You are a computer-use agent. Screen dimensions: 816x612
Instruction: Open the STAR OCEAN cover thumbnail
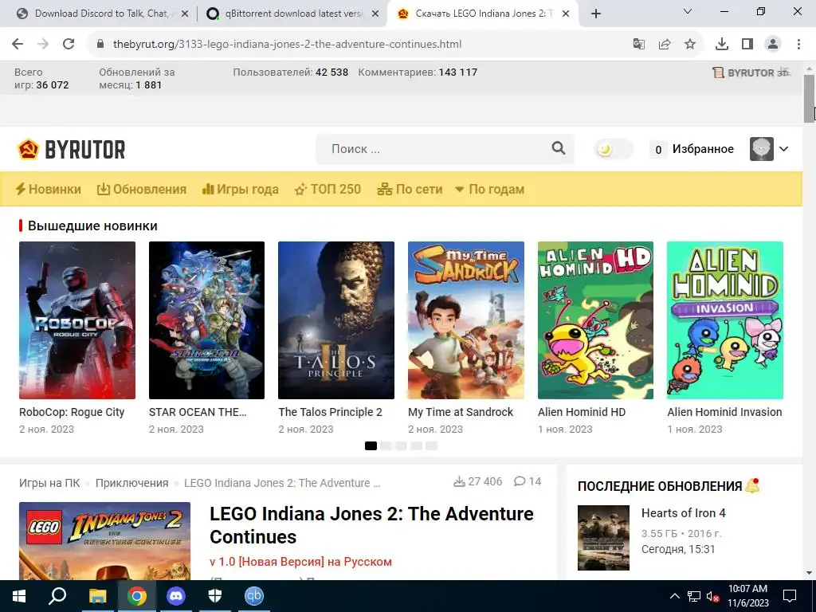pyautogui.click(x=206, y=320)
